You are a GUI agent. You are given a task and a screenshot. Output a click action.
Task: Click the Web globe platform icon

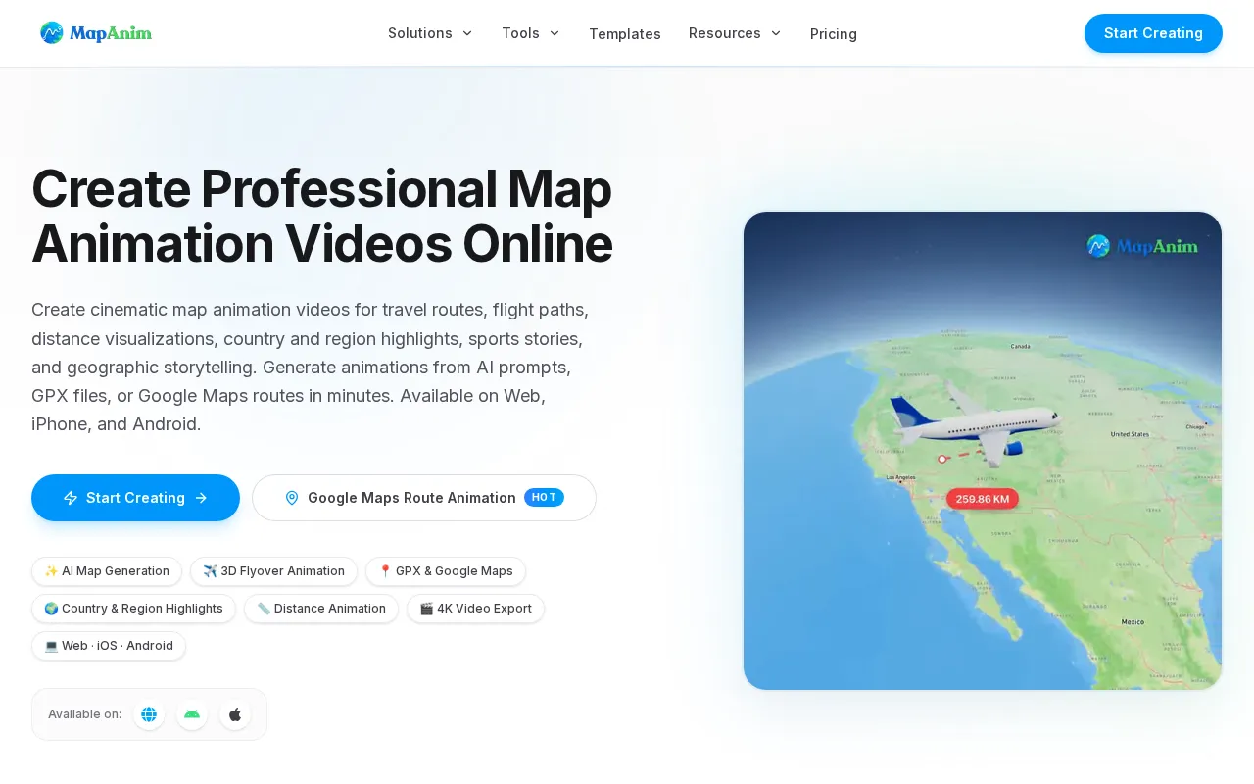pyautogui.click(x=149, y=714)
